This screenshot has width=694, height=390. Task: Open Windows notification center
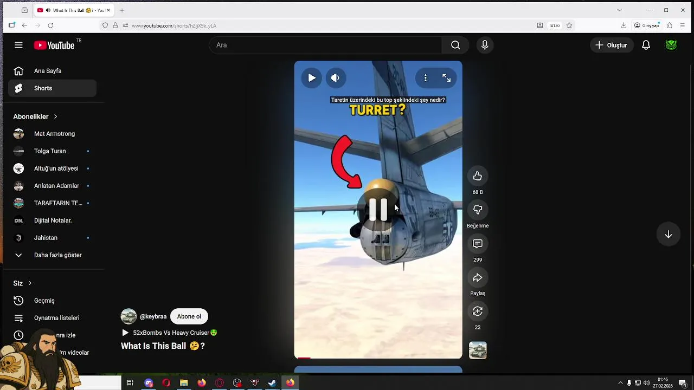683,383
